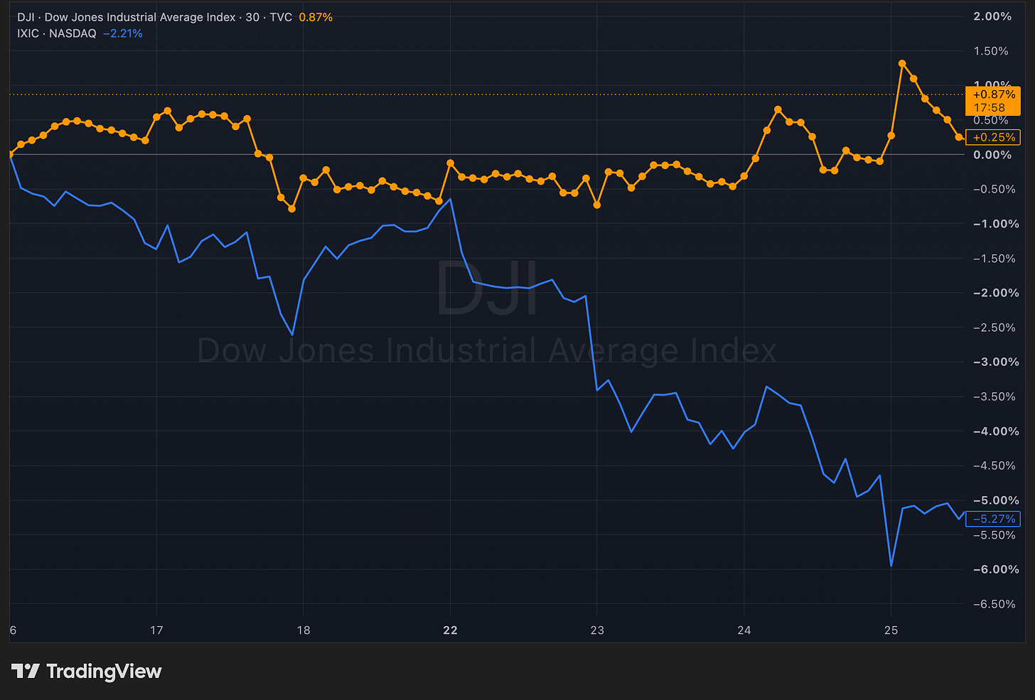Click the −3.00% y-axis label
The height and width of the screenshot is (700, 1035).
pyautogui.click(x=994, y=362)
